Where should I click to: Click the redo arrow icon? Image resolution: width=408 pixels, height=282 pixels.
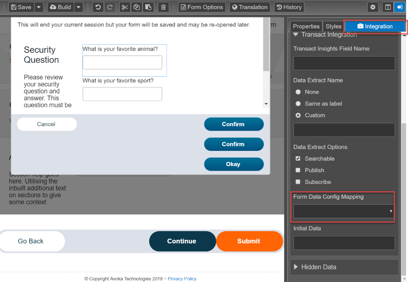110,7
